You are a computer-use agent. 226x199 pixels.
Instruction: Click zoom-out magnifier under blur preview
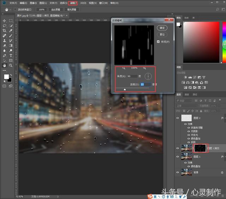tap(124, 68)
